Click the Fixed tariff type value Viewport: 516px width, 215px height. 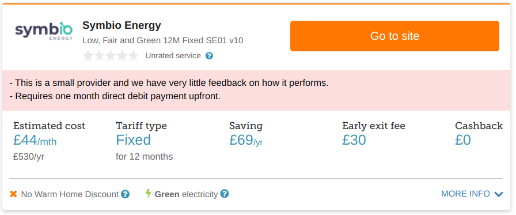pos(133,140)
